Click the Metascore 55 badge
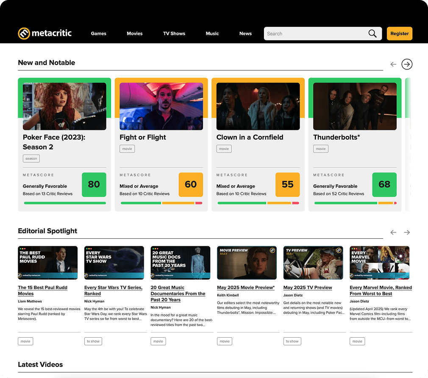Screen dimensions: 428x378 [287, 184]
